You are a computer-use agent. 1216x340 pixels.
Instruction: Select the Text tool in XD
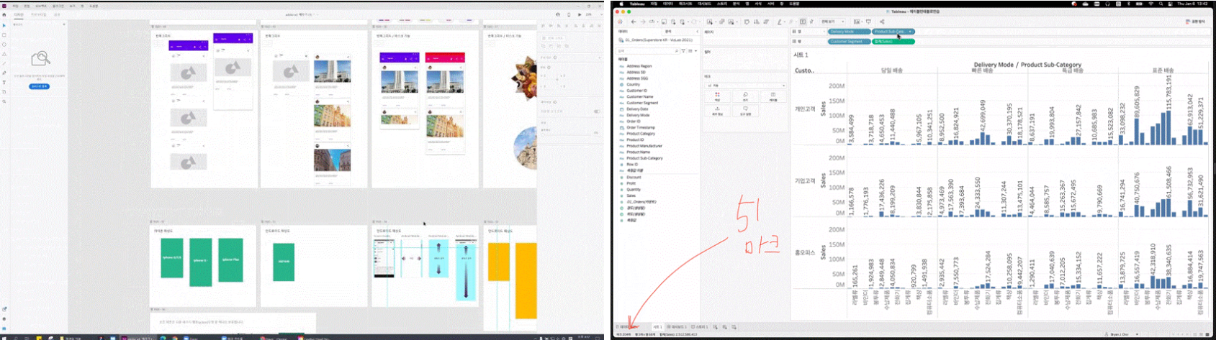[4, 82]
